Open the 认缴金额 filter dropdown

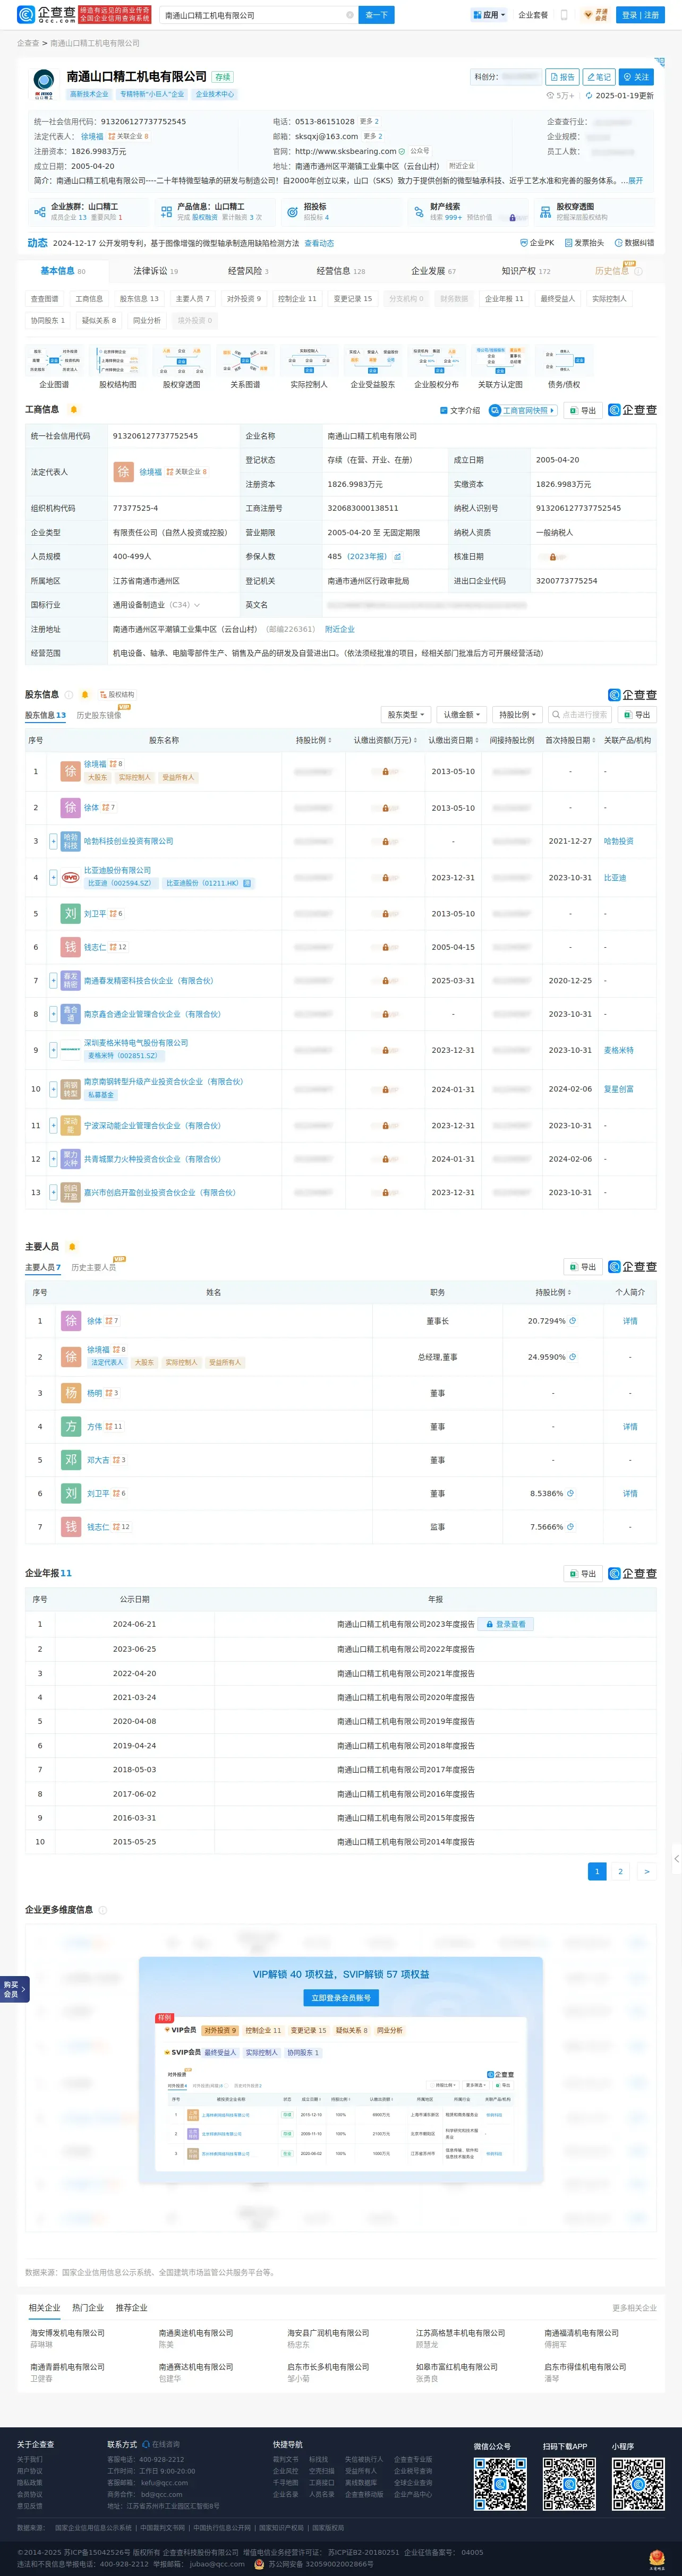pos(462,715)
